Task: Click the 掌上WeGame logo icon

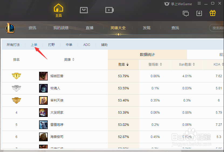Action: [167, 4]
